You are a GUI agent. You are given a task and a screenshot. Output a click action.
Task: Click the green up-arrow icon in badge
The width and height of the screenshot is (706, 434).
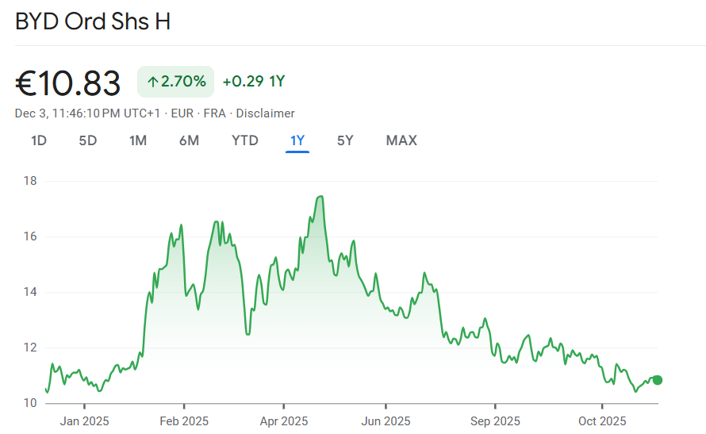click(x=152, y=82)
